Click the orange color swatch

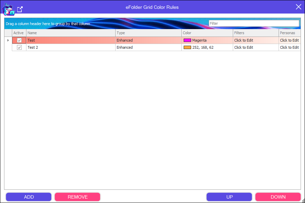(187, 47)
